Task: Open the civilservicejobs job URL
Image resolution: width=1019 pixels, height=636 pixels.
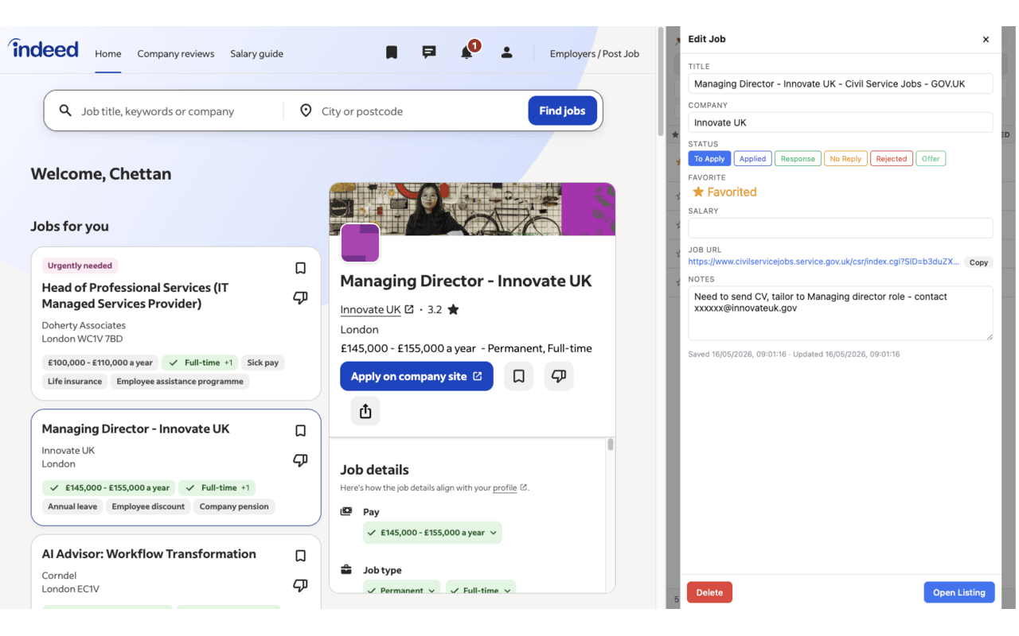Action: 823,262
